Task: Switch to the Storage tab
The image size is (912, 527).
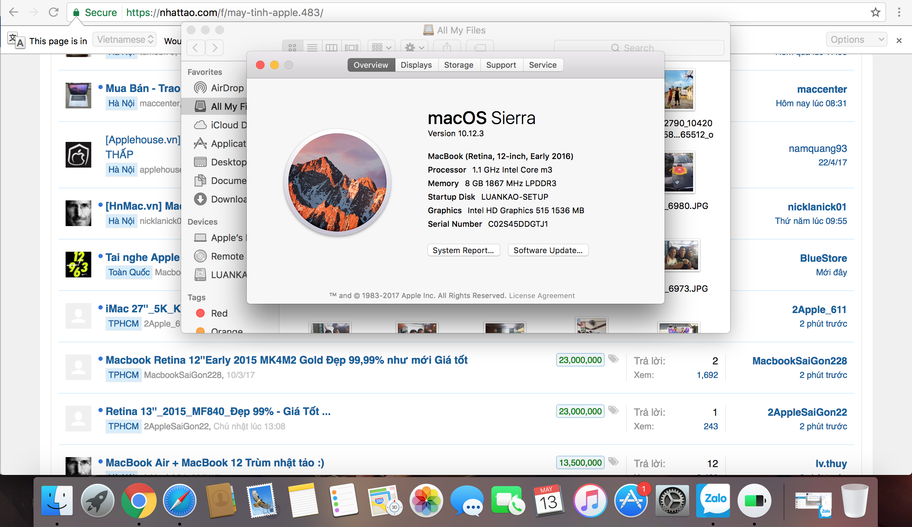Action: [458, 65]
